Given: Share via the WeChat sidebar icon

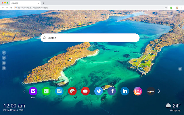Looking at the screenshot, I should [x=4, y=68].
